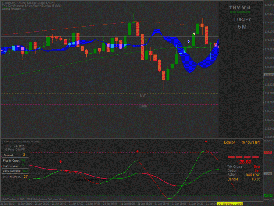Click the red dashed bar above the 128.89 price
The image size is (274, 206).
243,157
